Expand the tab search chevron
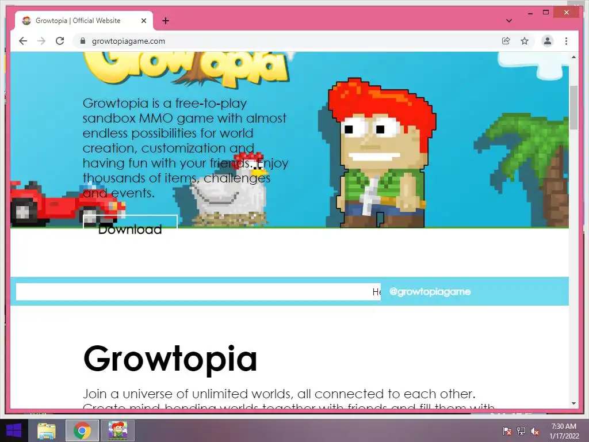The image size is (589, 442). tap(509, 21)
